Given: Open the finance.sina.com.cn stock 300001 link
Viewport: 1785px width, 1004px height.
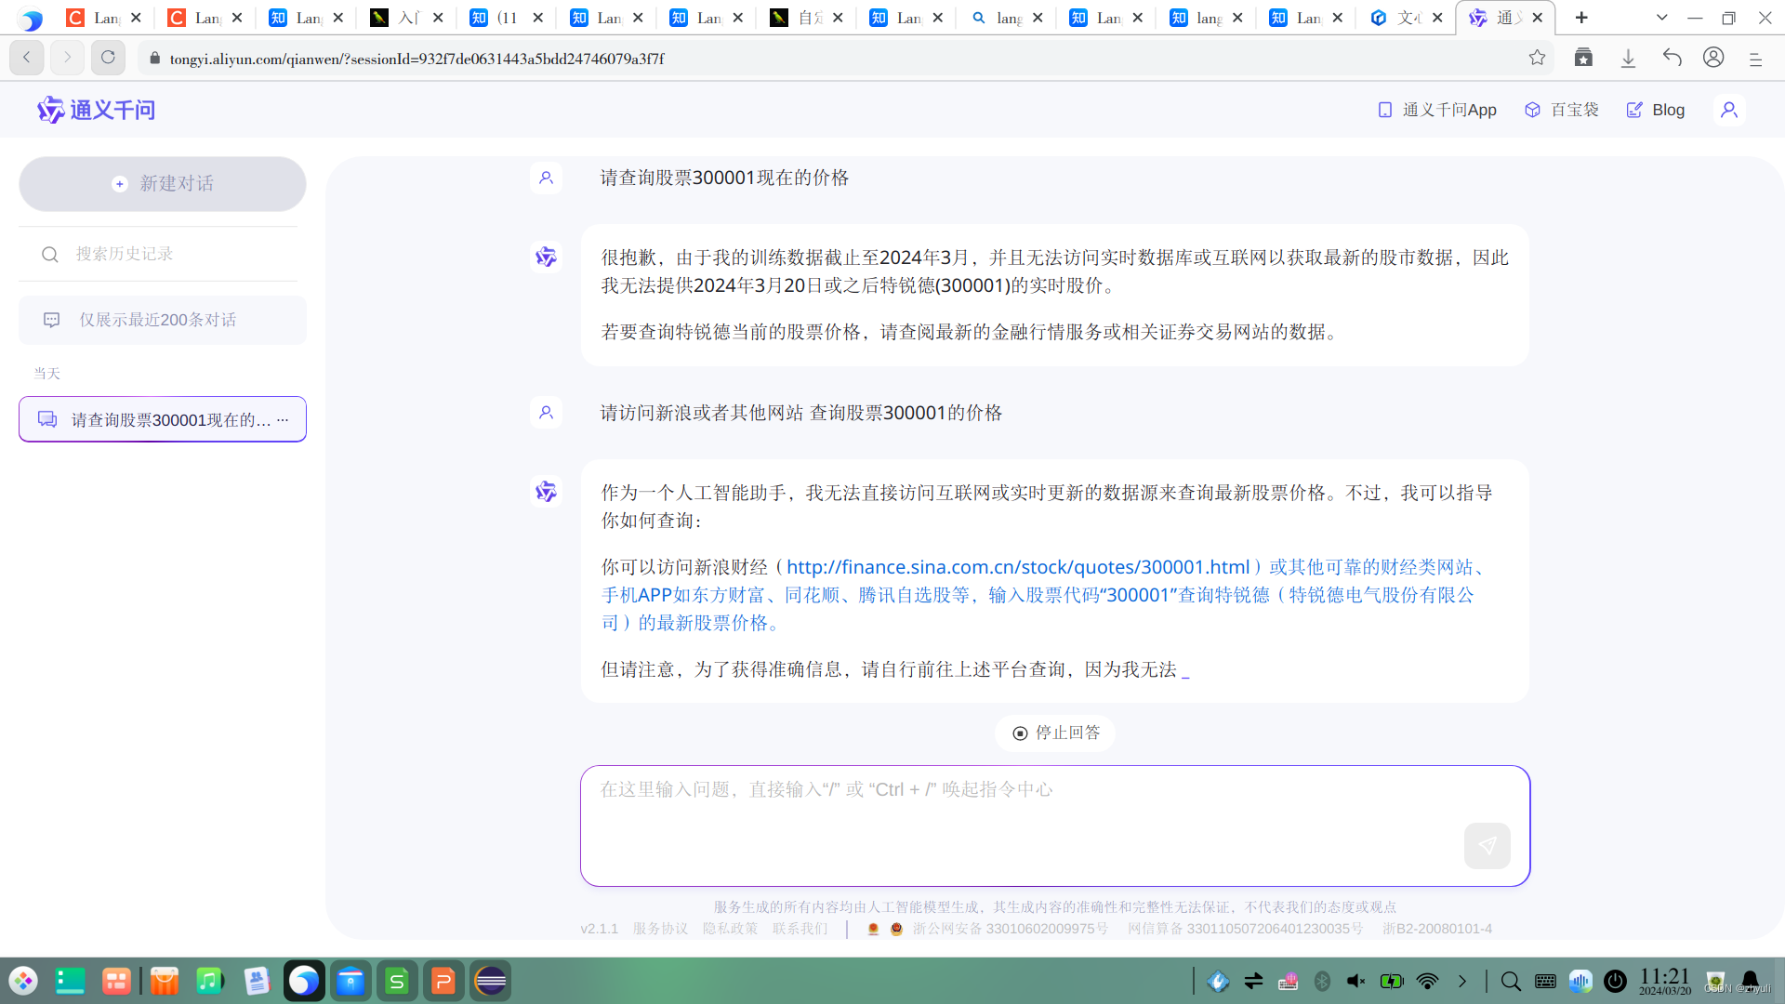Looking at the screenshot, I should click(1018, 567).
